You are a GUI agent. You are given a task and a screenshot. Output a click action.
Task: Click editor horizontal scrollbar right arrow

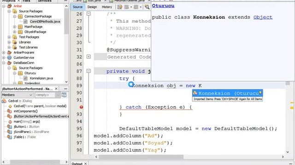point(283,157)
